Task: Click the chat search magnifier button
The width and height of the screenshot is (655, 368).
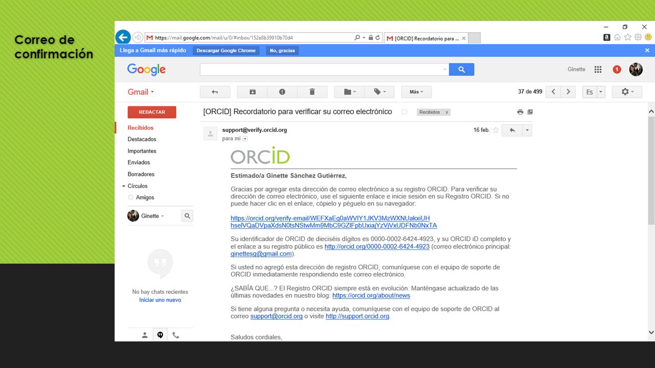Action: [x=187, y=216]
